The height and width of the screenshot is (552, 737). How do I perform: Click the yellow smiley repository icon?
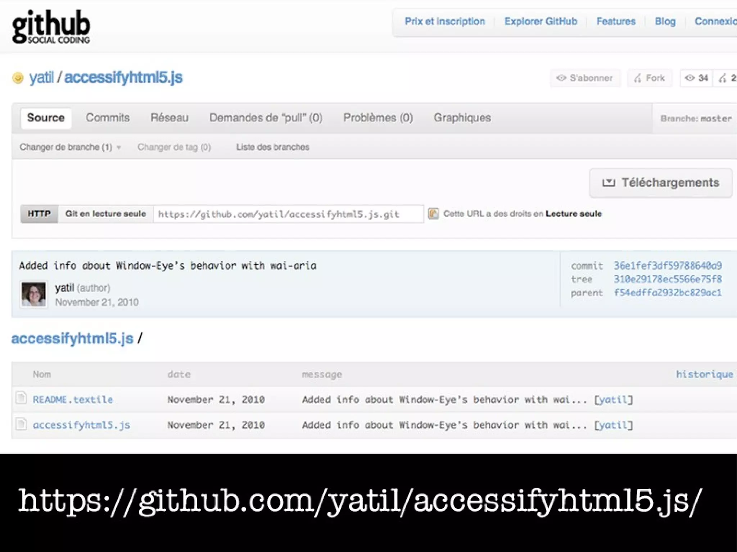pos(18,78)
